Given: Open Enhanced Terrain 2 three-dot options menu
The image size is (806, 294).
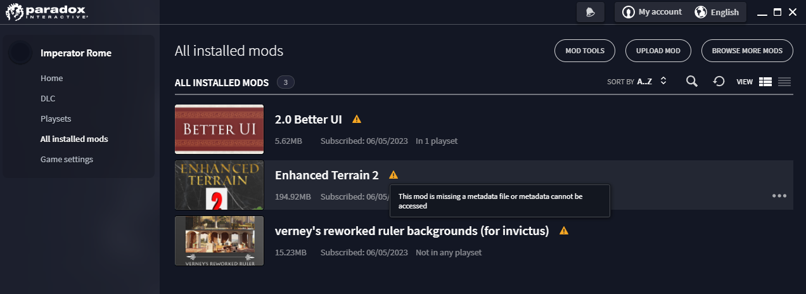Looking at the screenshot, I should 779,196.
